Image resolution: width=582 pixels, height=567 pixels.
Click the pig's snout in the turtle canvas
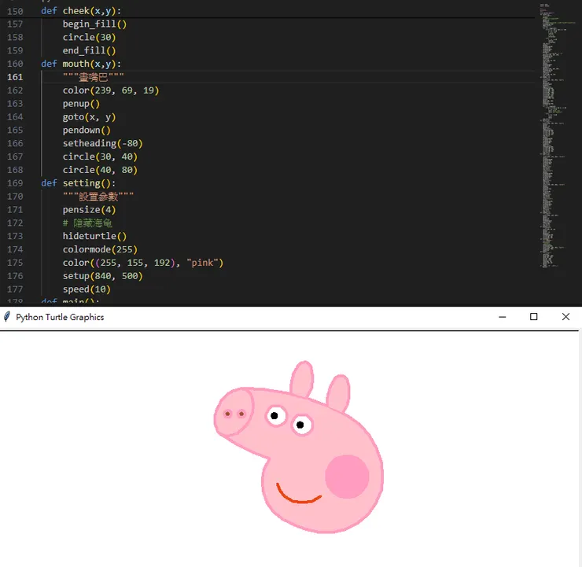[x=234, y=412]
